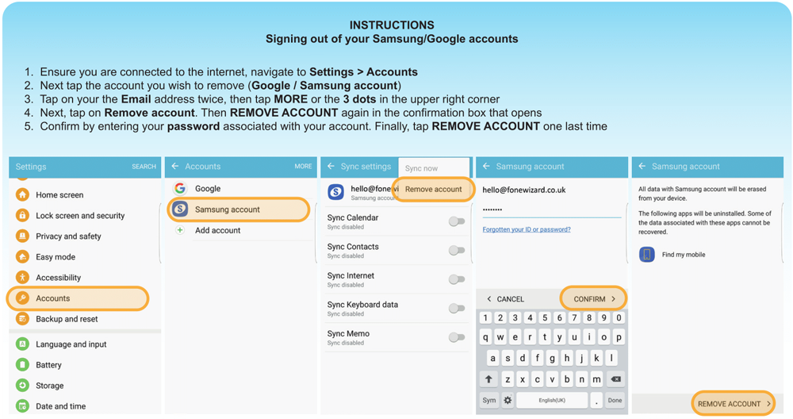Open the Home screen settings icon

pyautogui.click(x=22, y=194)
